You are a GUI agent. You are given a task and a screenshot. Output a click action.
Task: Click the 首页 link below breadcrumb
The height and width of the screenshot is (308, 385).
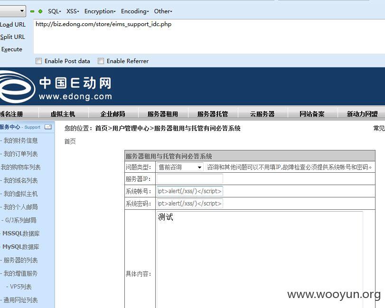pos(70,141)
